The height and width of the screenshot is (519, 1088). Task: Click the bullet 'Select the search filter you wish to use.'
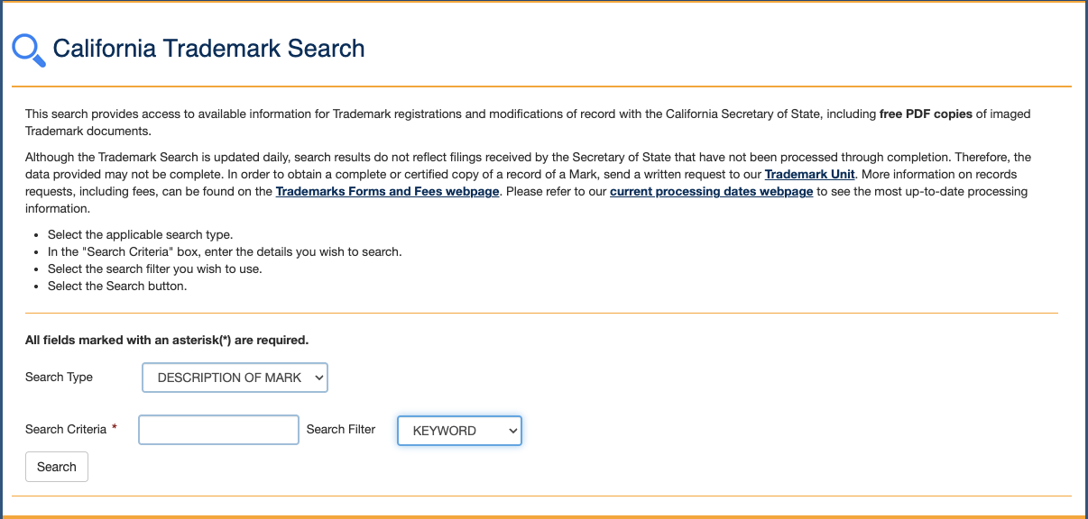155,269
